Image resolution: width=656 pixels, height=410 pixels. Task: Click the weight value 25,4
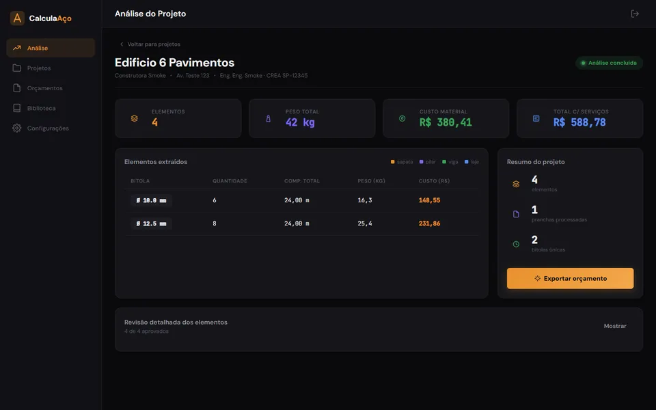point(365,223)
